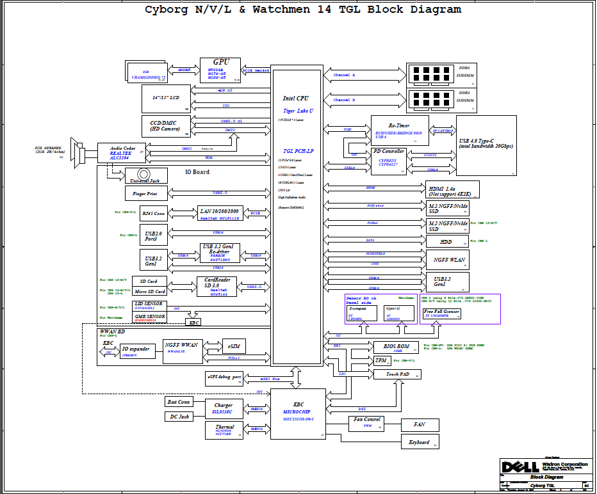
Task: Click the GMR SENSOR block
Action: (149, 317)
